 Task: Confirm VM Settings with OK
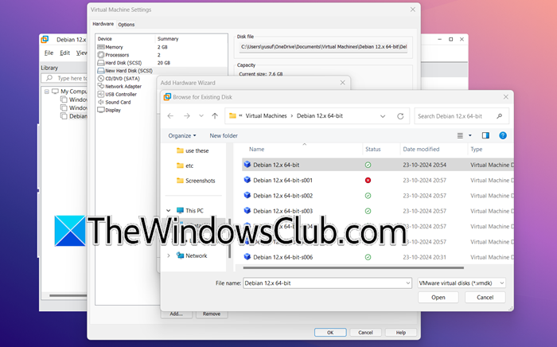[330, 333]
